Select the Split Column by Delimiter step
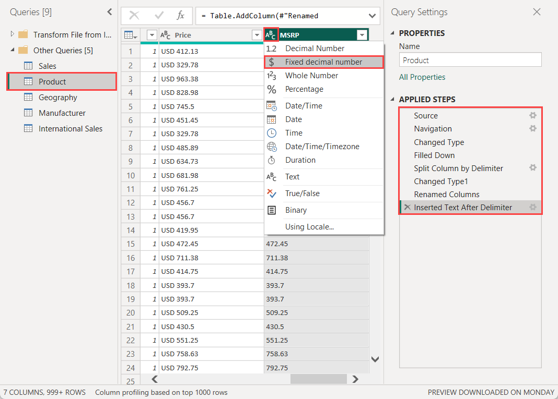 point(470,168)
